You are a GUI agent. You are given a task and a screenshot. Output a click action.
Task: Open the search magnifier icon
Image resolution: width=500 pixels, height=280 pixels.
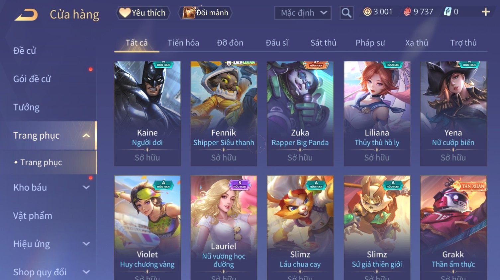346,13
